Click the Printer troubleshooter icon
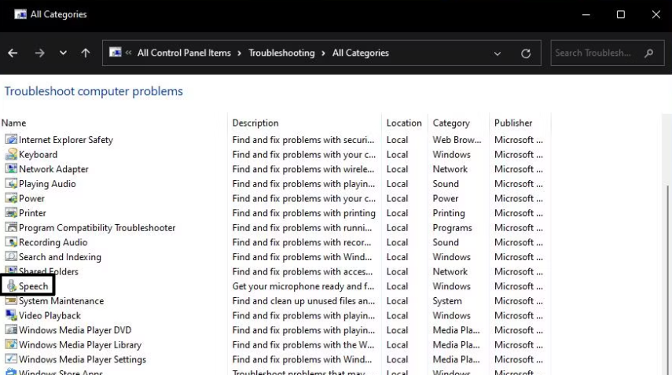 coord(11,213)
